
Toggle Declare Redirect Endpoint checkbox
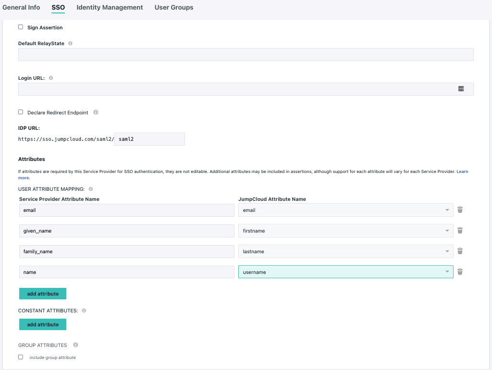point(21,112)
